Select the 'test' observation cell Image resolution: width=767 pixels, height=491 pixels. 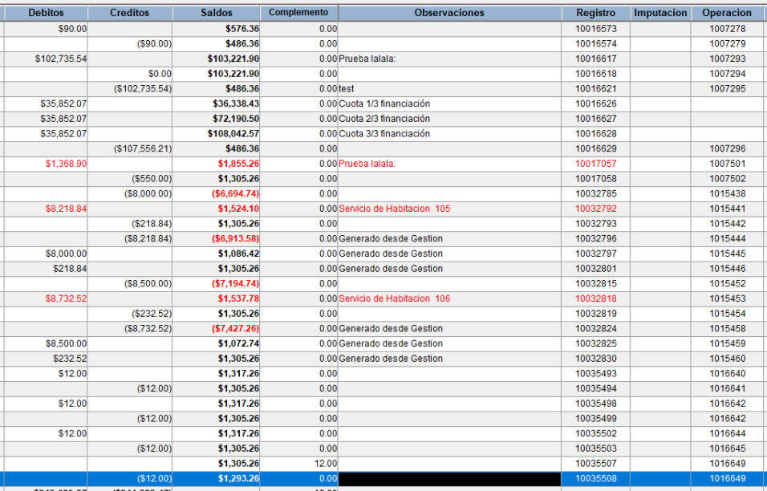click(347, 89)
